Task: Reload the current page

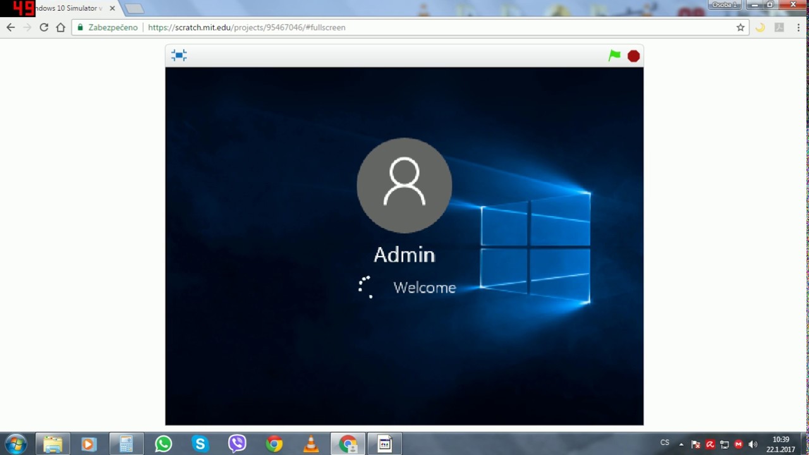Action: pos(44,27)
